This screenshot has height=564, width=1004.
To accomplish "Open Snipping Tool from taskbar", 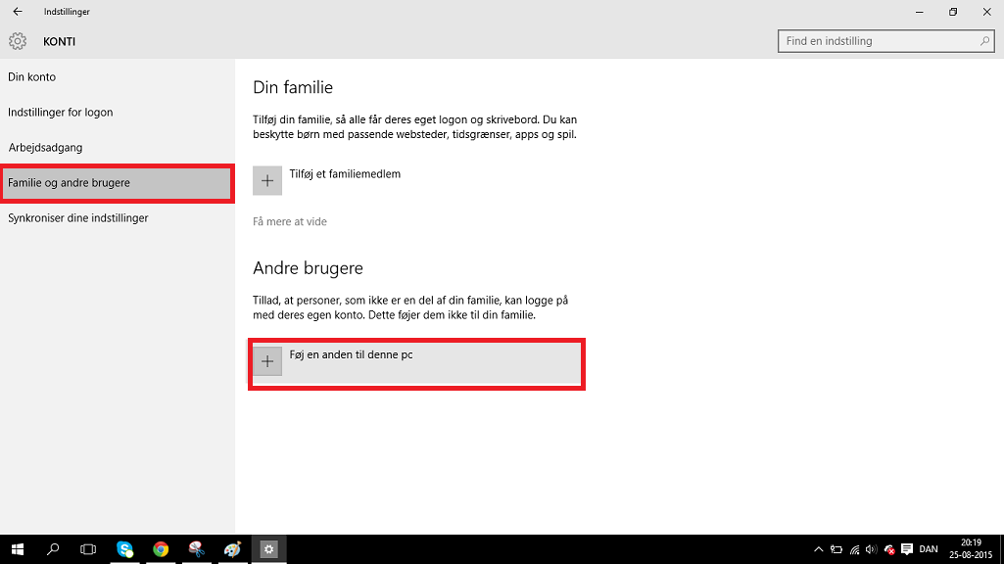I will [x=197, y=549].
